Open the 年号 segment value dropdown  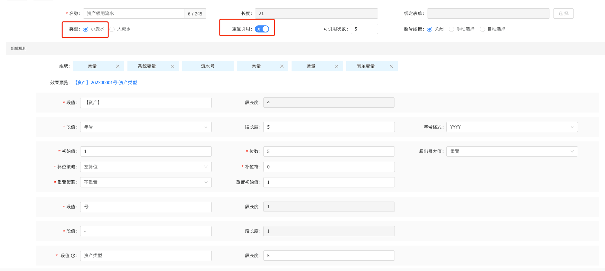[146, 127]
